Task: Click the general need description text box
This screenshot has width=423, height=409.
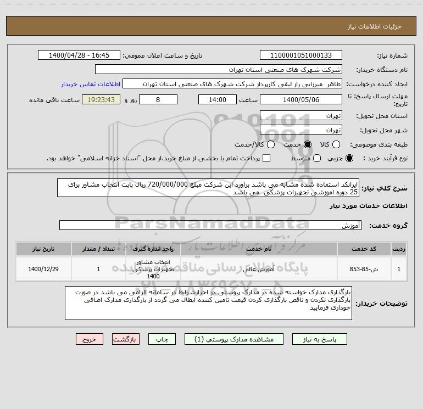Action: point(208,188)
